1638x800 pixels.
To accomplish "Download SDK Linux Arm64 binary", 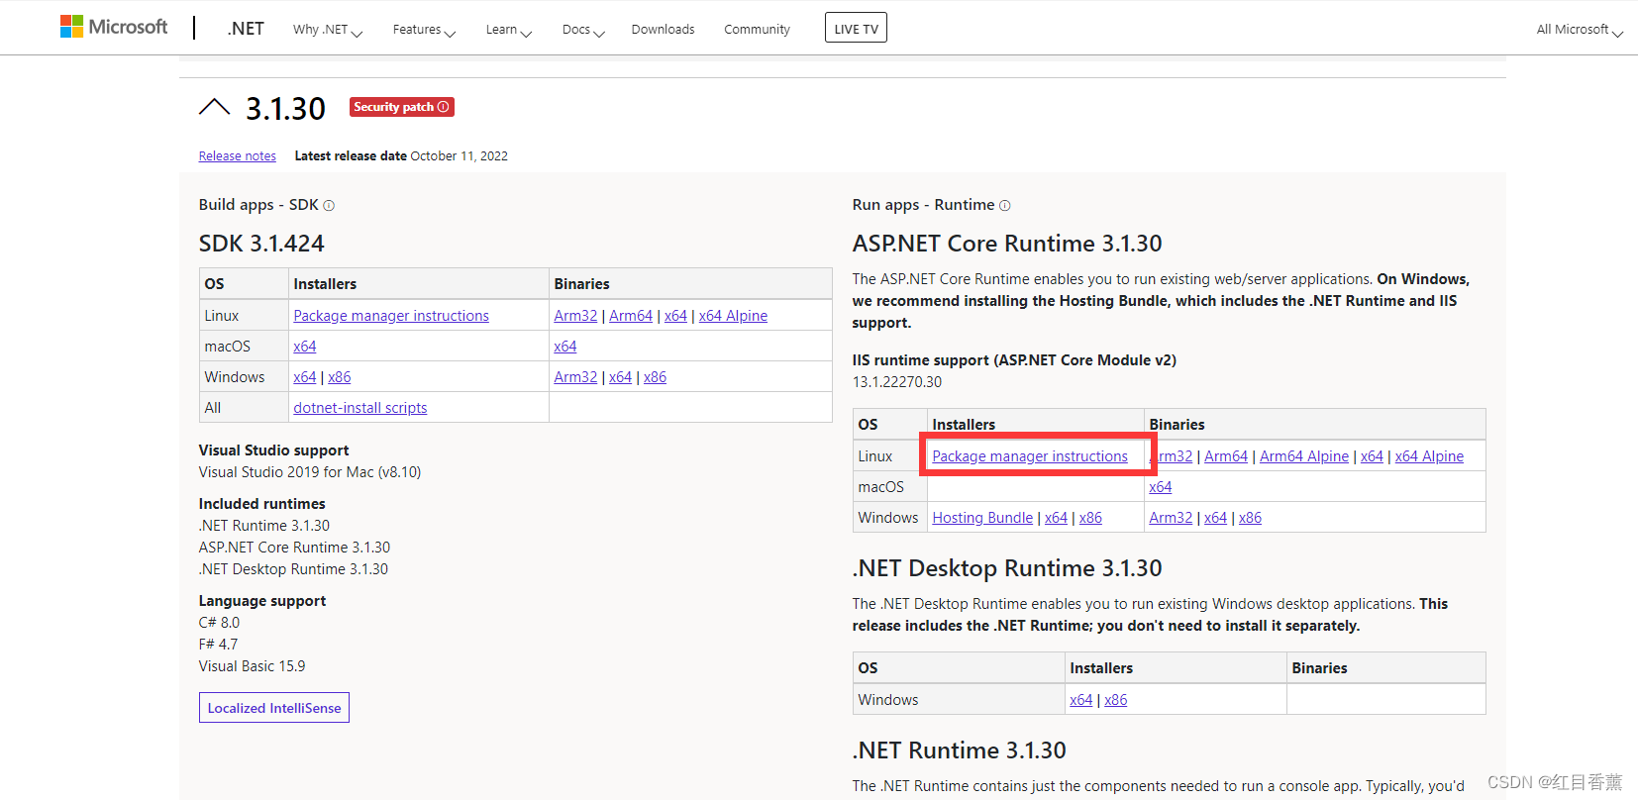I will point(631,316).
